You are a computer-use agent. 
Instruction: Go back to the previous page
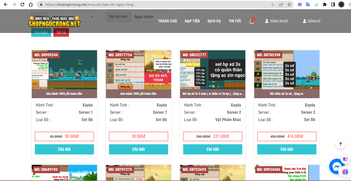[6, 4]
